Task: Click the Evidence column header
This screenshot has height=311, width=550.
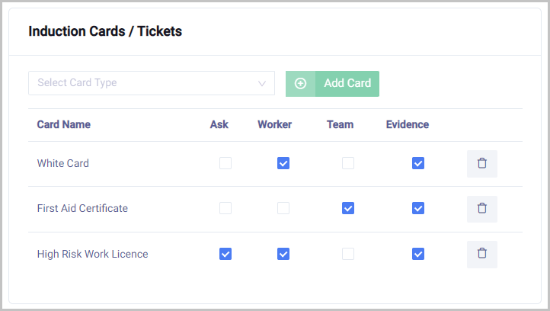Action: (408, 125)
